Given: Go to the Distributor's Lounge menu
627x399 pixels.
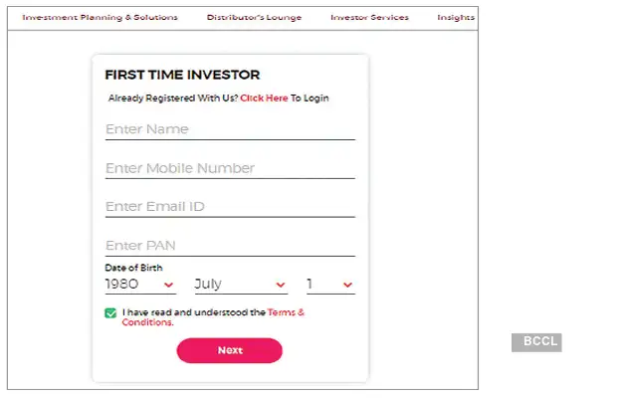Looking at the screenshot, I should pyautogui.click(x=254, y=17).
